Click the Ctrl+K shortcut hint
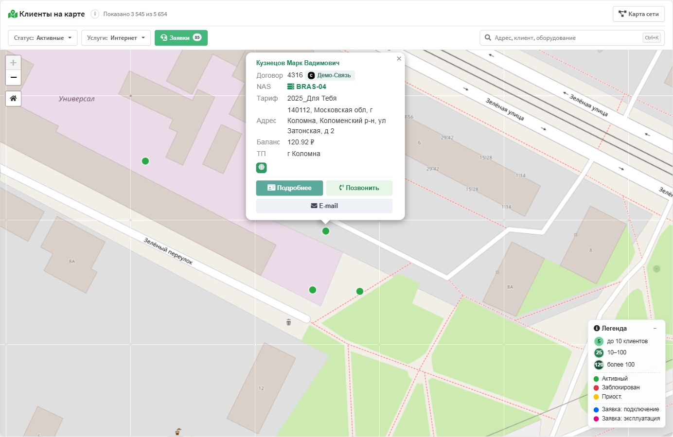Screen dimensions: 673x437 tap(652, 37)
